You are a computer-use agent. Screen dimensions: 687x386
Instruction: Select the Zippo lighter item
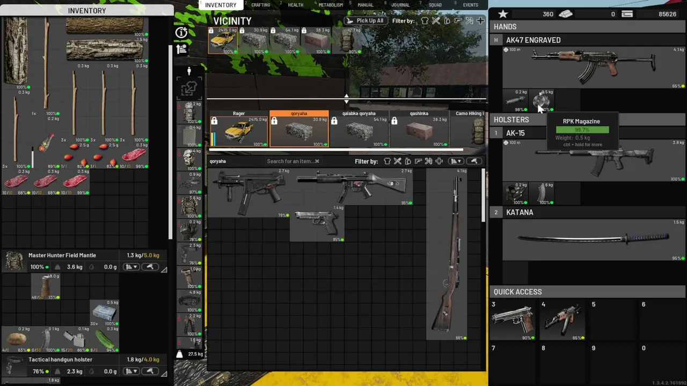pyautogui.click(x=75, y=340)
